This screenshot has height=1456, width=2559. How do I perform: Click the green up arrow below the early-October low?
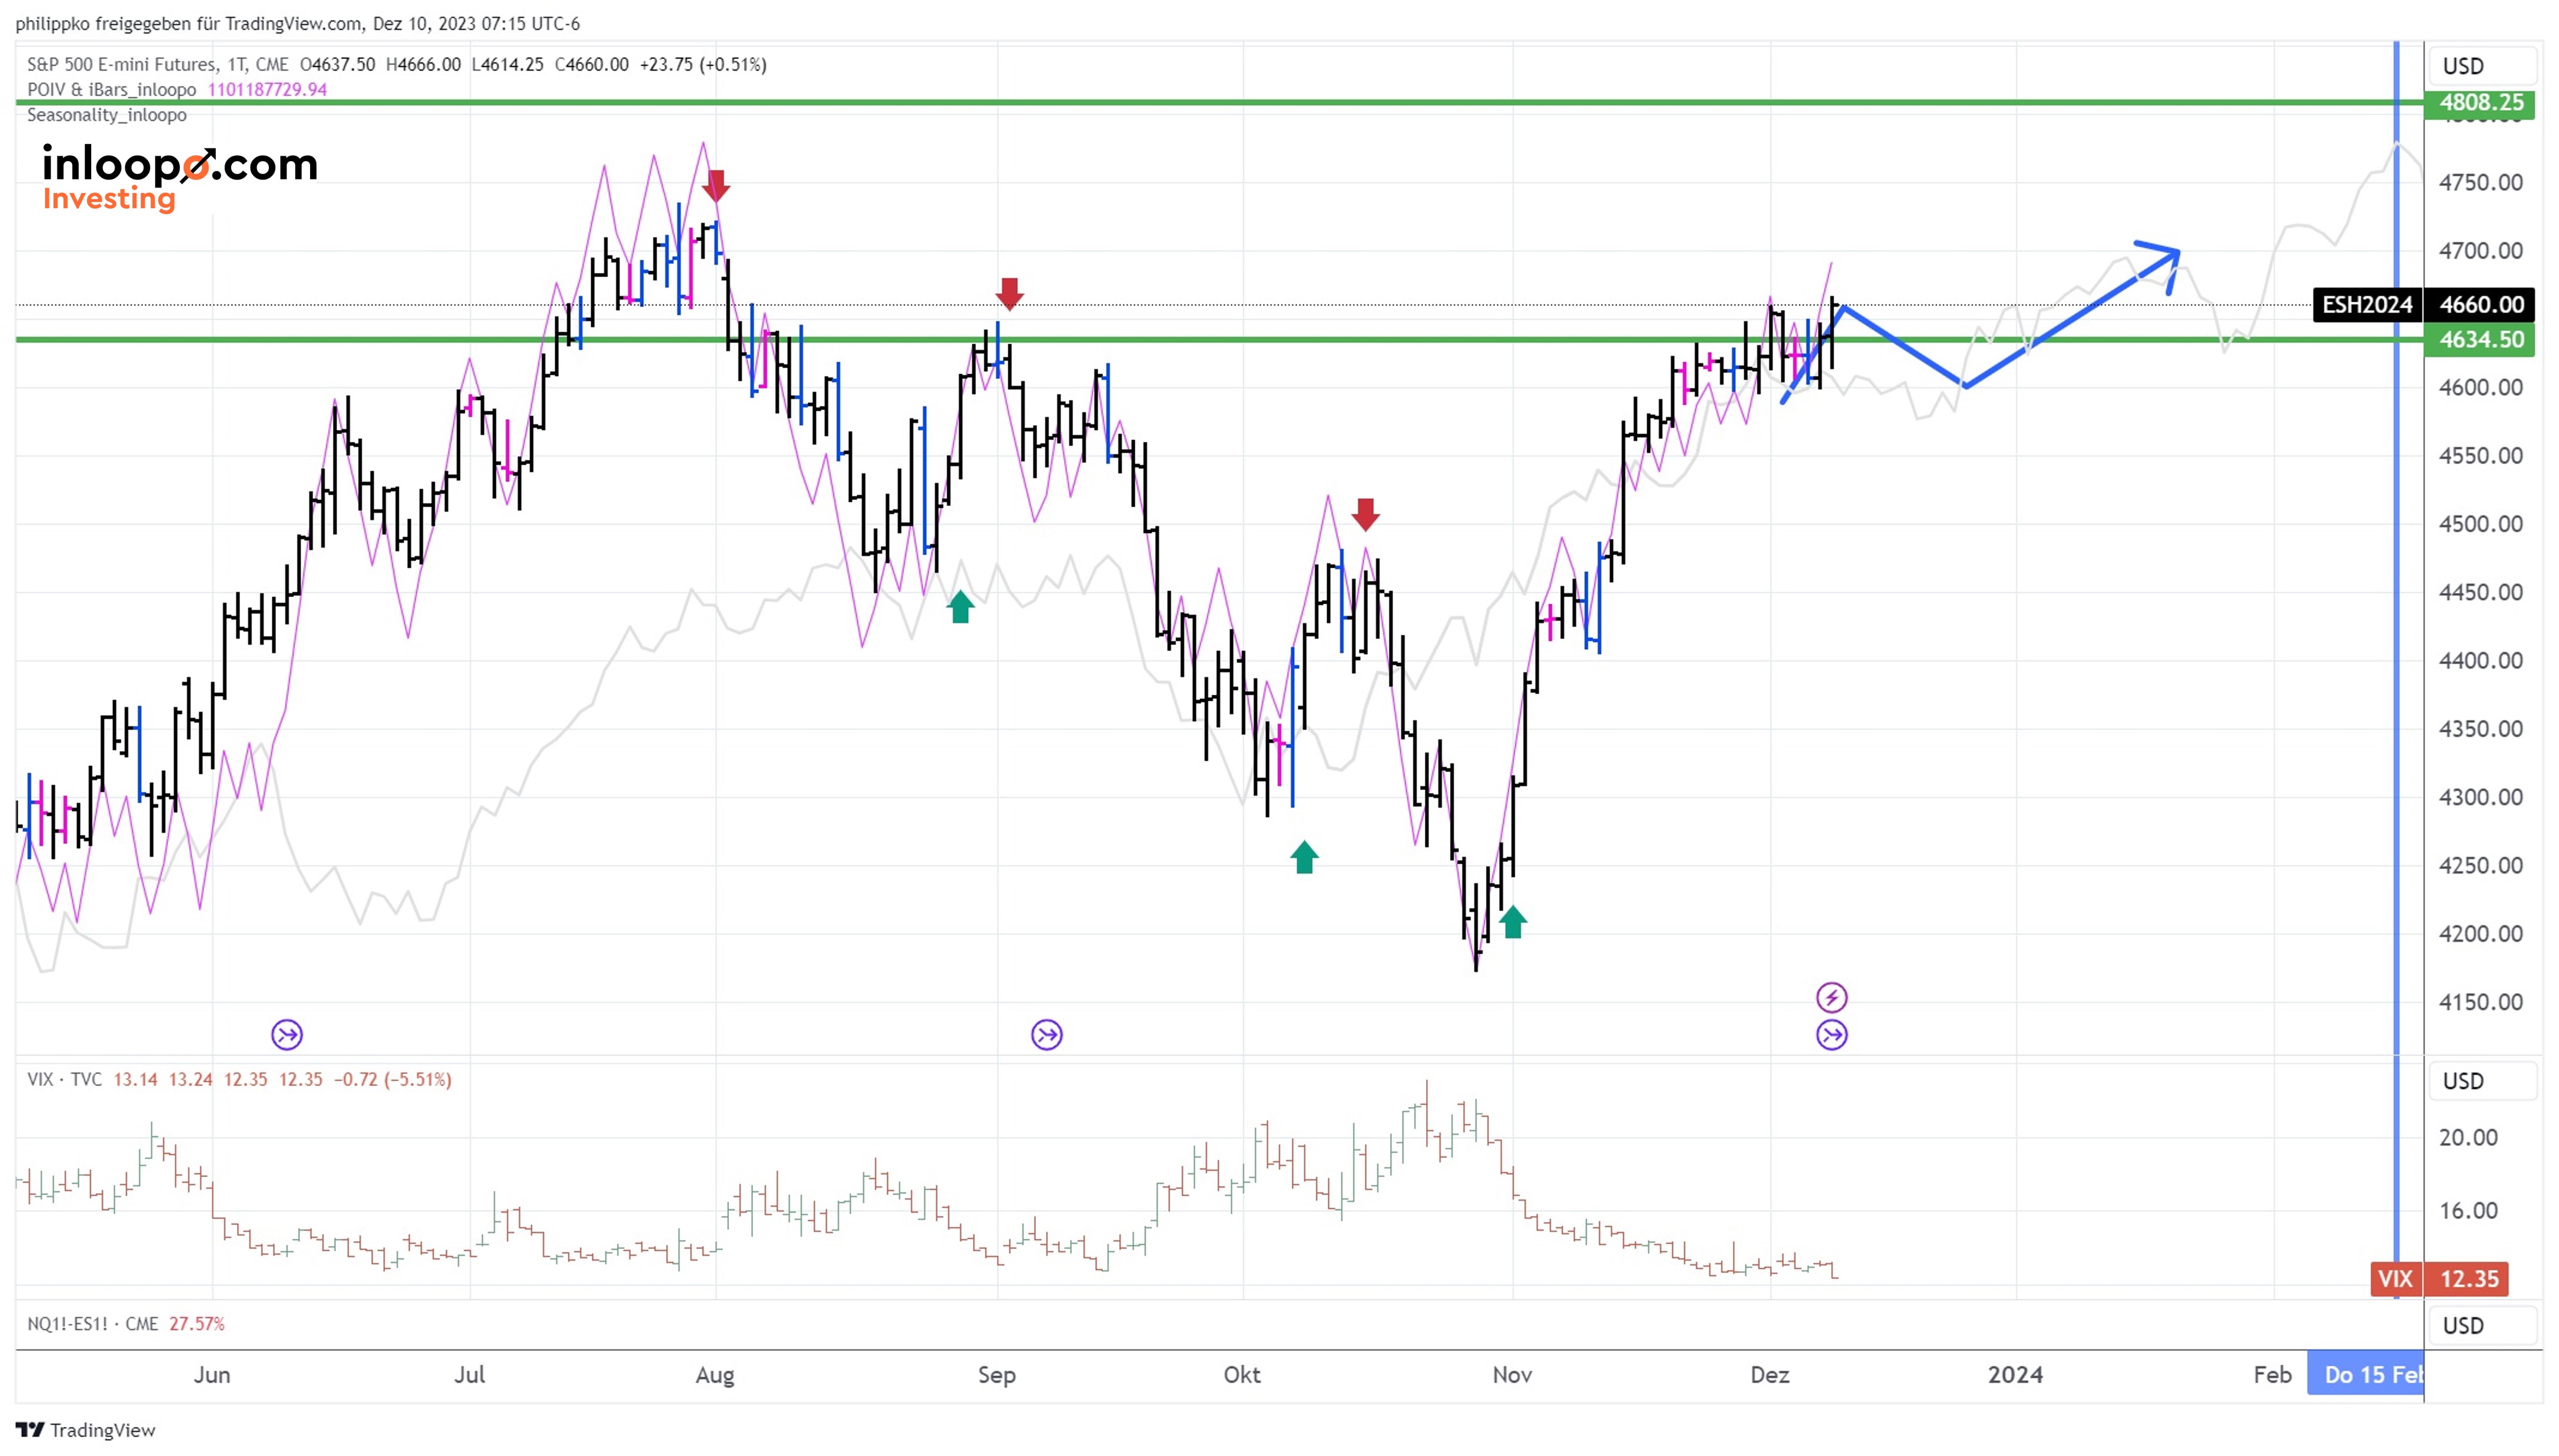pos(1304,857)
